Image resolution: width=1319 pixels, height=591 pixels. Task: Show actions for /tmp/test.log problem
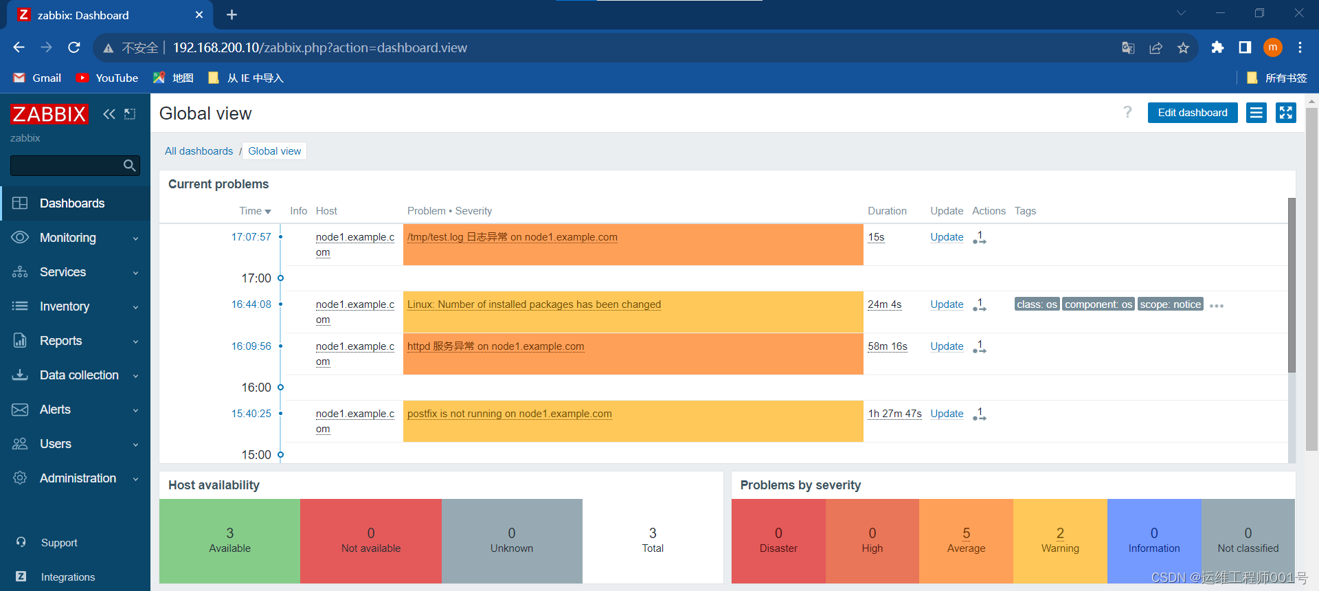point(980,238)
